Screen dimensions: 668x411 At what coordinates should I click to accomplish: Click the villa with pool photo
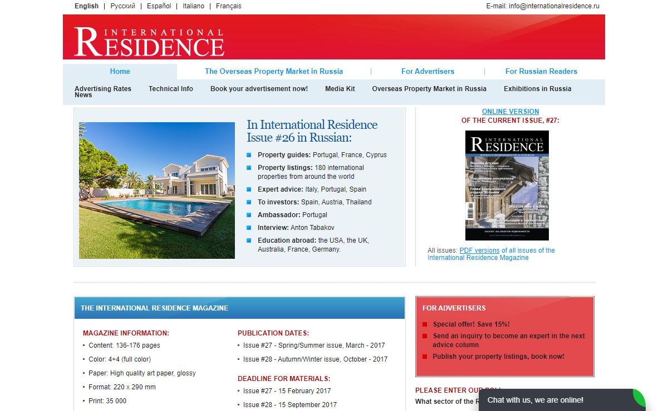coord(157,191)
